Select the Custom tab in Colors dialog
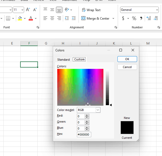Image resolution: width=162 pixels, height=156 pixels. click(x=79, y=59)
